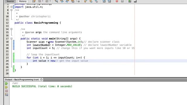Click line number 12 in gutter
This screenshot has width=187, height=105.
point(7,23)
